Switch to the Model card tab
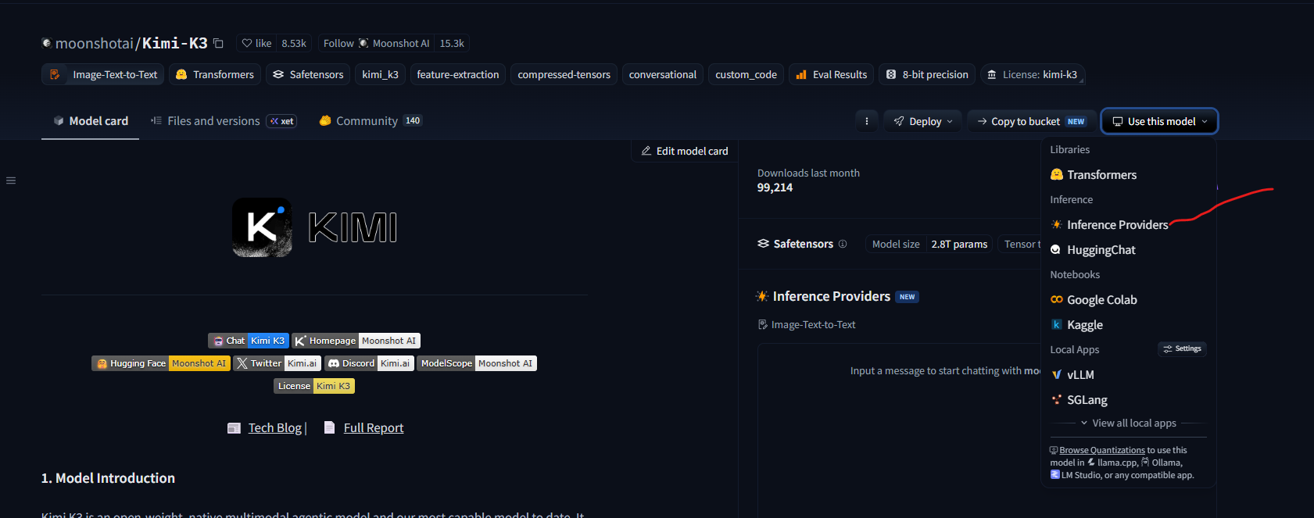The height and width of the screenshot is (518, 1314). pyautogui.click(x=91, y=121)
